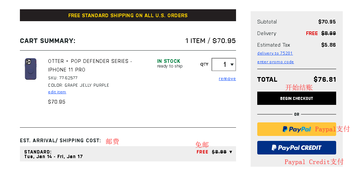The height and width of the screenshot is (171, 364).
Task: Choose the blue PayPal Credit button
Action: click(296, 148)
